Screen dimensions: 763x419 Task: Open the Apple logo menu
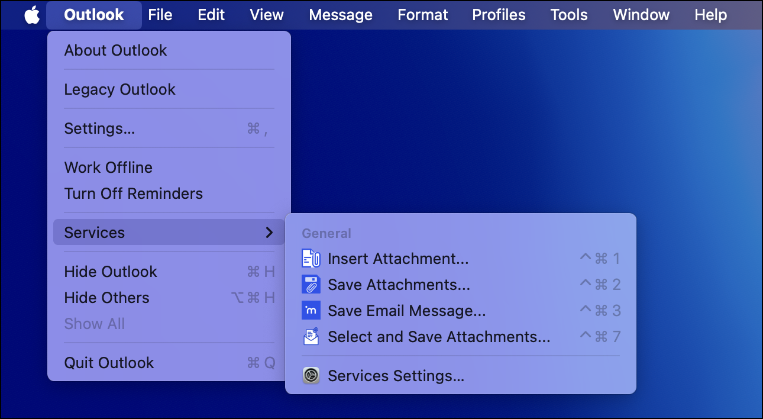(x=32, y=15)
